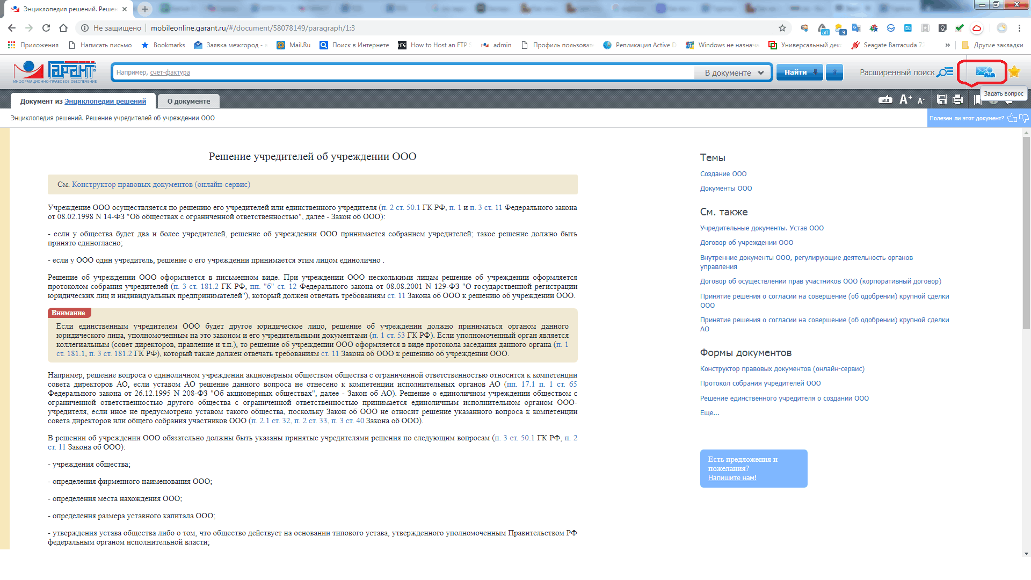The image size is (1031, 580).
Task: Open 'п. 2 ст. 50.1' reference link
Action: pos(400,208)
